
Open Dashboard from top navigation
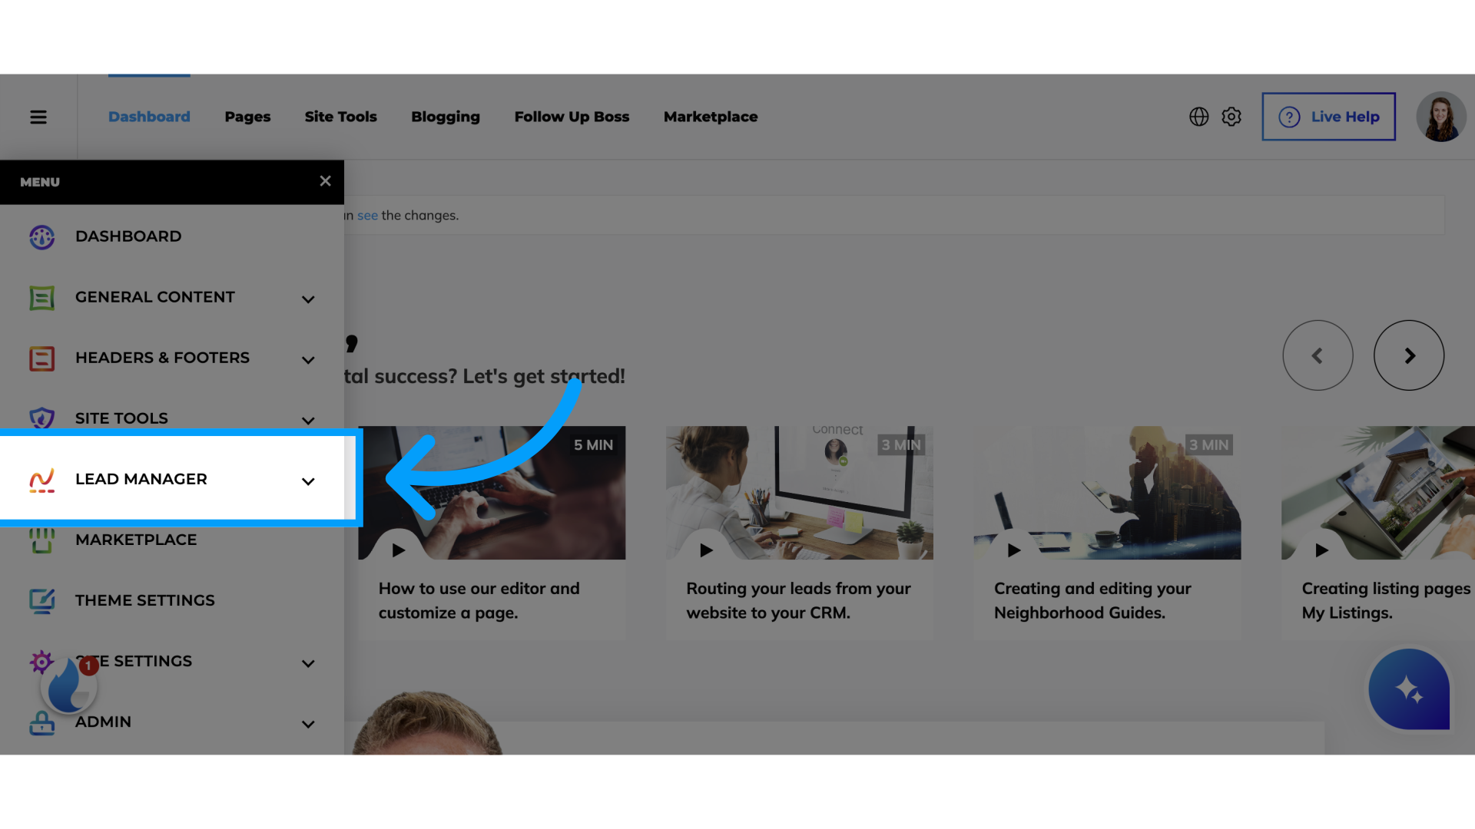149,117
